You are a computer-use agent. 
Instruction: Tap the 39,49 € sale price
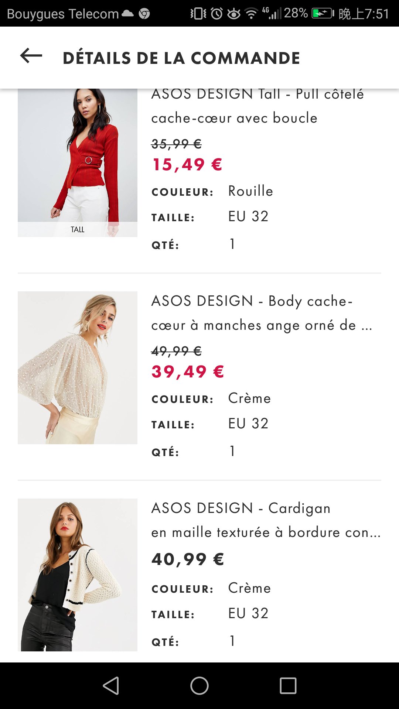click(188, 372)
